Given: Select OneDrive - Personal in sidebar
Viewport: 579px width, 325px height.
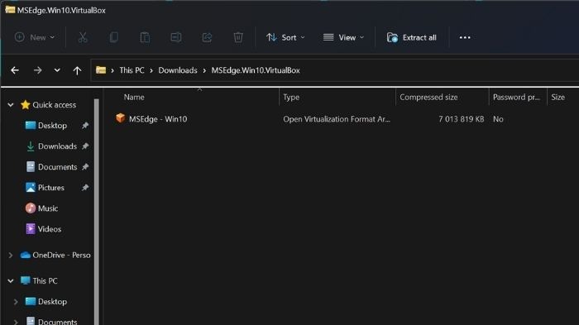Looking at the screenshot, I should tap(61, 255).
